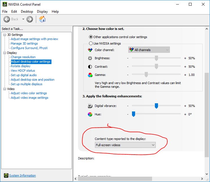Open Rotate display task
210x182 pixels.
[x=21, y=66]
